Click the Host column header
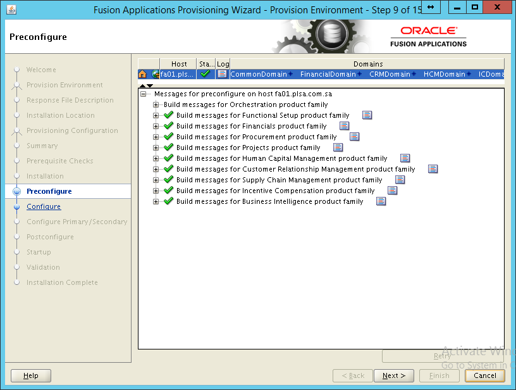This screenshot has height=390, width=516. tap(178, 64)
